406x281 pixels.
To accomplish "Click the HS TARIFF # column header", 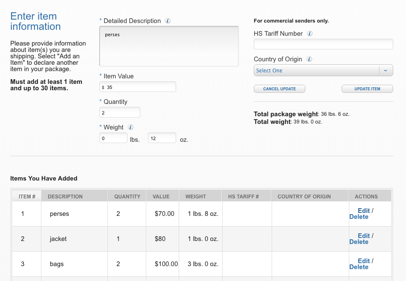I will (x=246, y=196).
